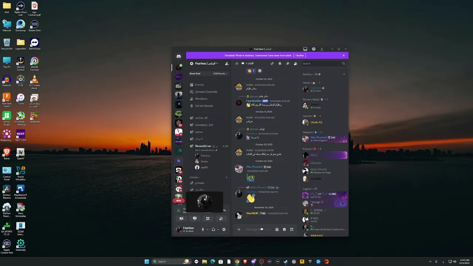473x266 pixels.
Task: Click the green download update icon
Action: pyautogui.click(x=322, y=49)
